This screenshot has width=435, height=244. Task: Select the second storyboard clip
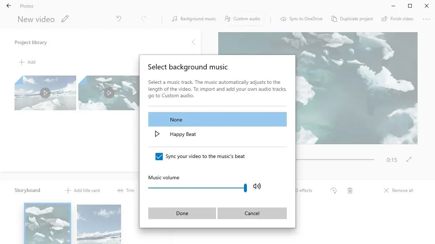[x=99, y=224]
